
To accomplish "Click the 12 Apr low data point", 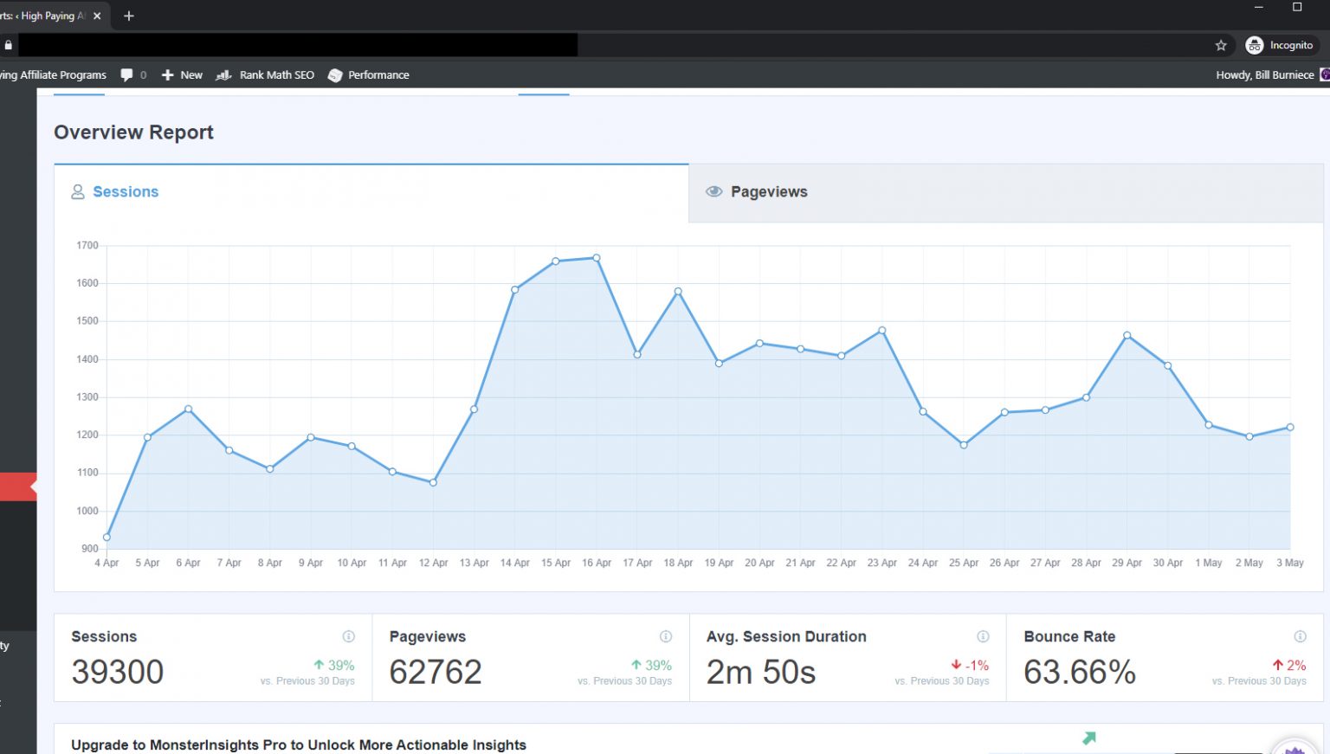I will (x=433, y=482).
